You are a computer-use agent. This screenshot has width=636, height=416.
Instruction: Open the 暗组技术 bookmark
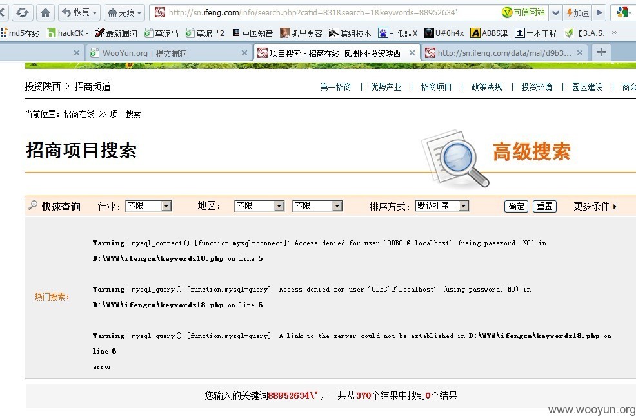pos(350,33)
